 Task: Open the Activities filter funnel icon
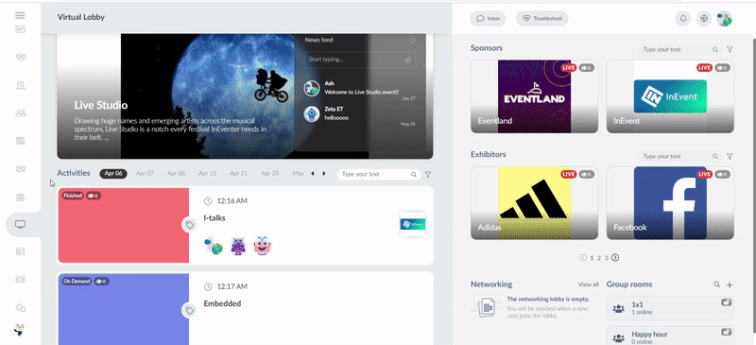click(428, 174)
